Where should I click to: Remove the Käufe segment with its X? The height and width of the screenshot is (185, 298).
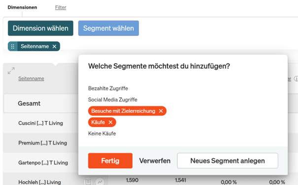[x=111, y=122]
